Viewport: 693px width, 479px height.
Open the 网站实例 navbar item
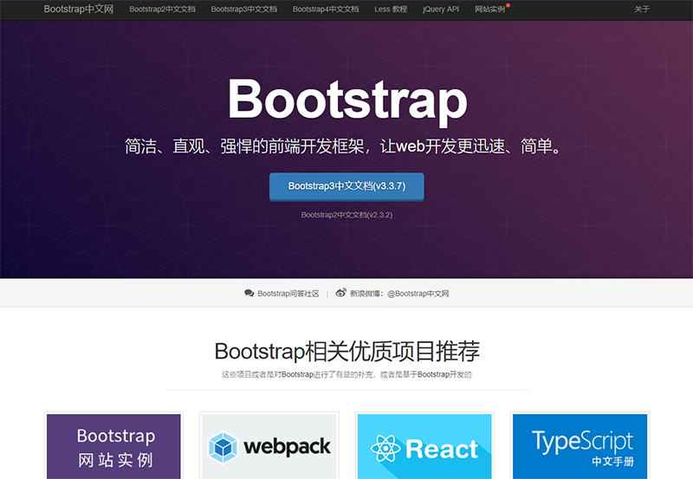point(490,10)
